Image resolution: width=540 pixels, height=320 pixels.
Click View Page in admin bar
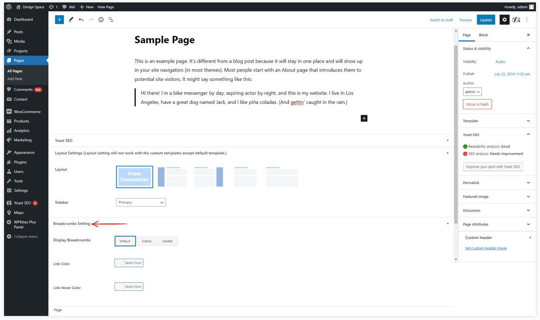click(x=106, y=7)
